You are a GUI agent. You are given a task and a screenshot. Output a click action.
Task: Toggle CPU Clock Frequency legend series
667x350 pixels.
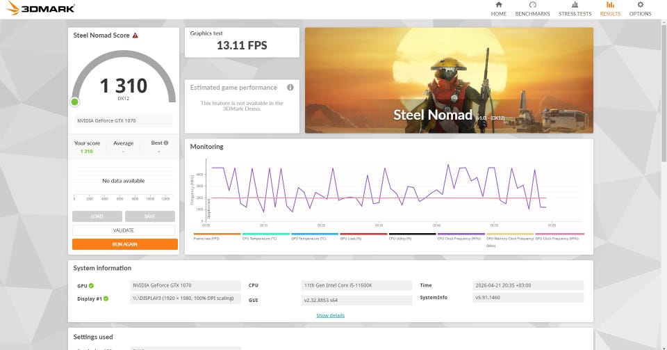tap(461, 237)
